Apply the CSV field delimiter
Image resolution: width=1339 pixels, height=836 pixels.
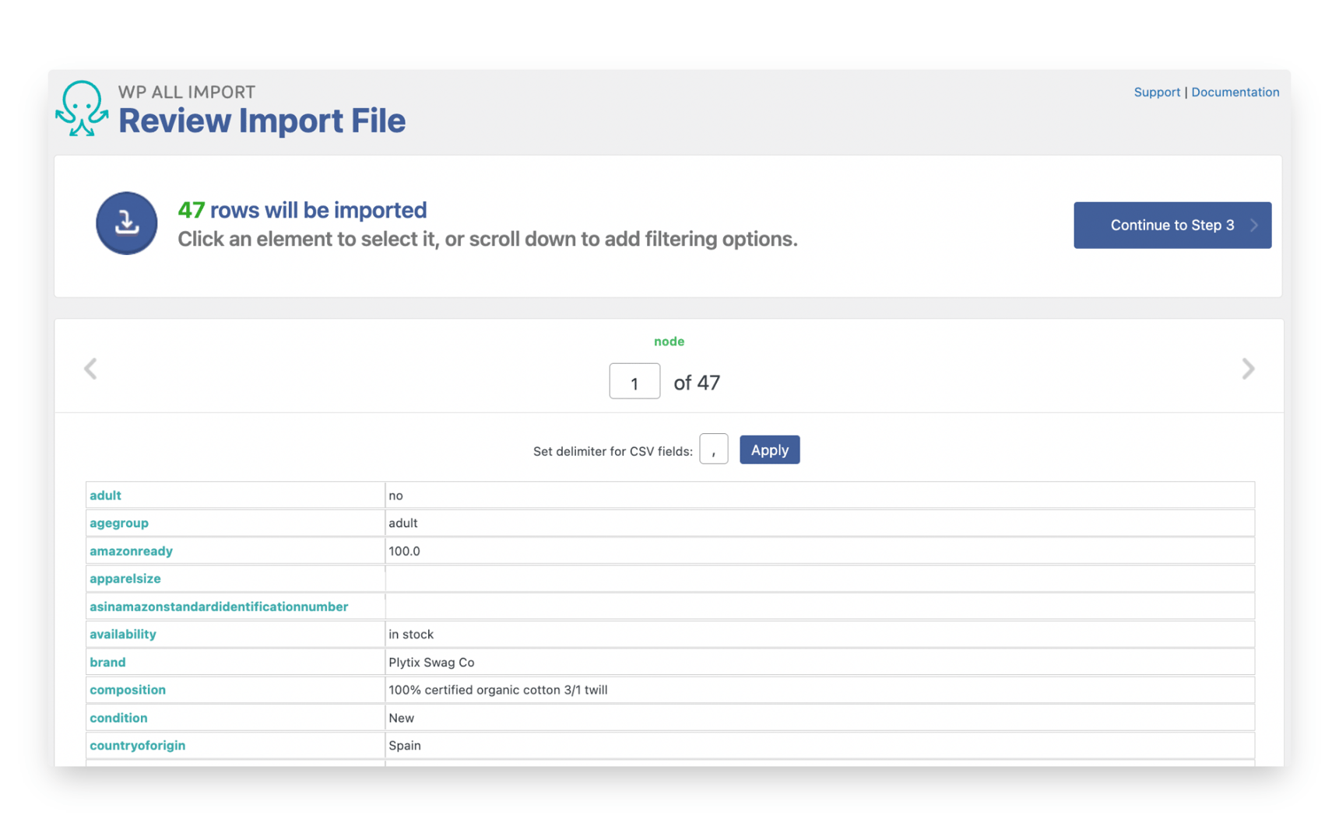tap(769, 449)
